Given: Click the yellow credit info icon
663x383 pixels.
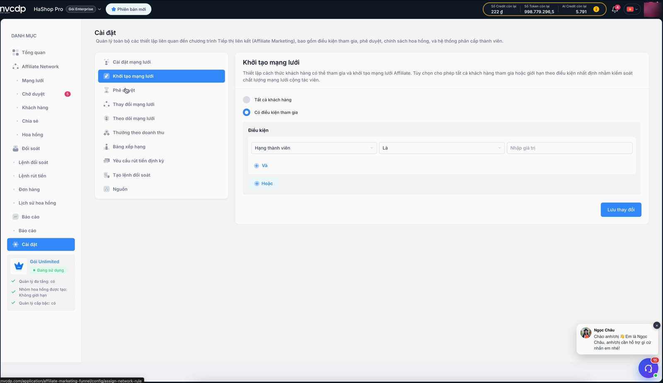Looking at the screenshot, I should tap(596, 9).
